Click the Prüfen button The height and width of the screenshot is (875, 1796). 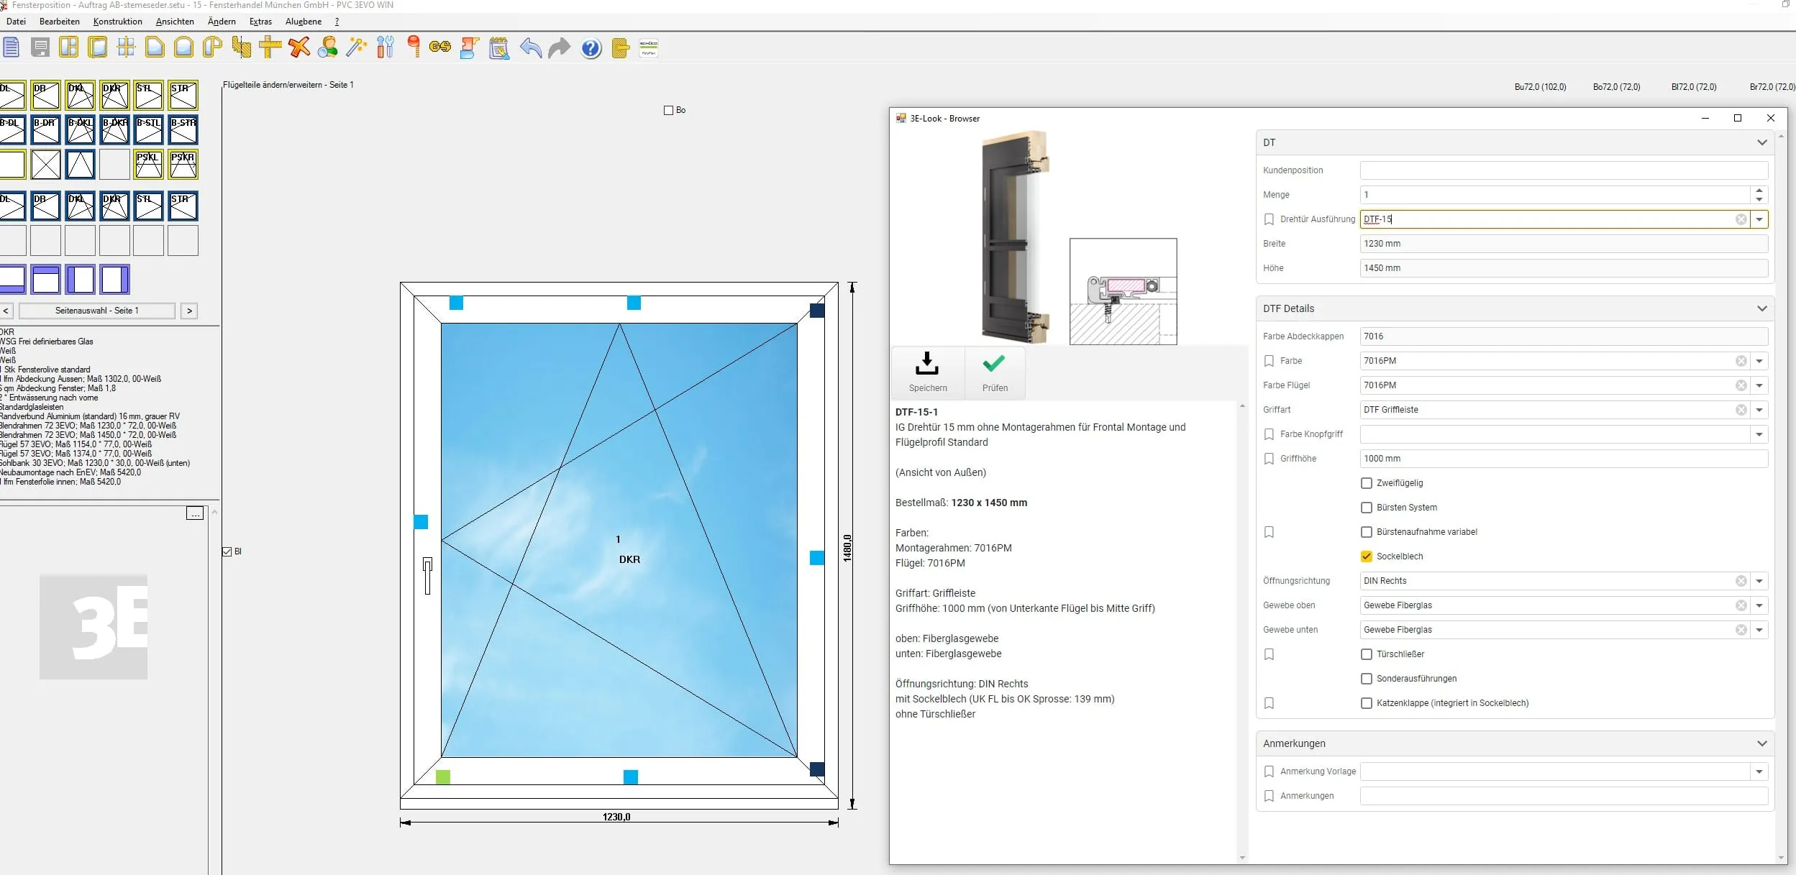click(x=994, y=372)
